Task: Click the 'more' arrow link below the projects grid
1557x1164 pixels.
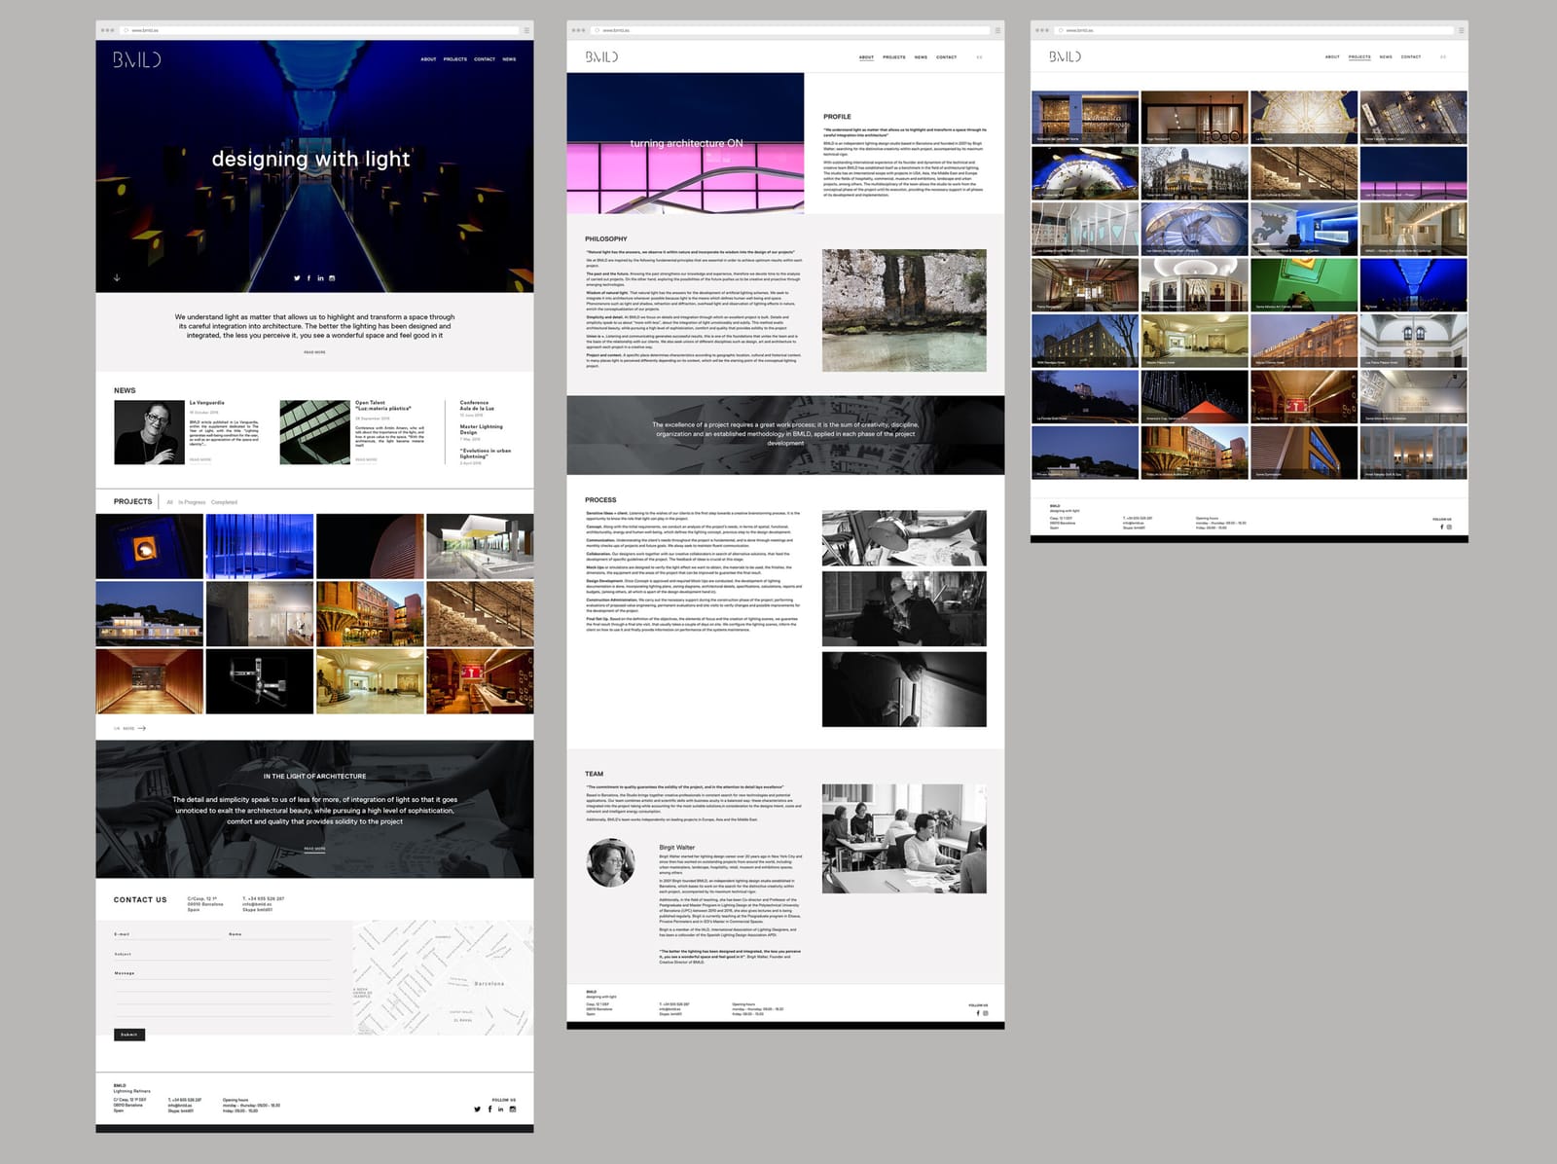Action: point(130,728)
